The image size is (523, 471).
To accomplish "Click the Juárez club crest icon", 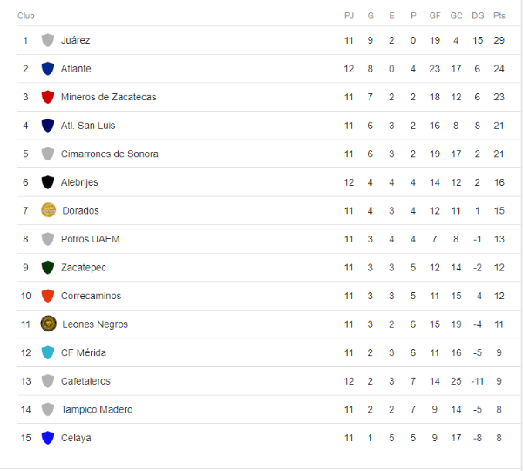I will coord(48,40).
